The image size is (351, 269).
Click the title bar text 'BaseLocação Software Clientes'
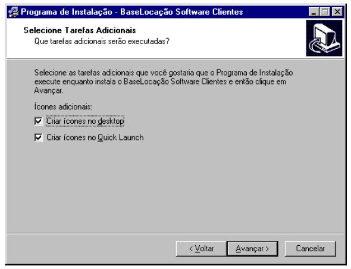[181, 12]
